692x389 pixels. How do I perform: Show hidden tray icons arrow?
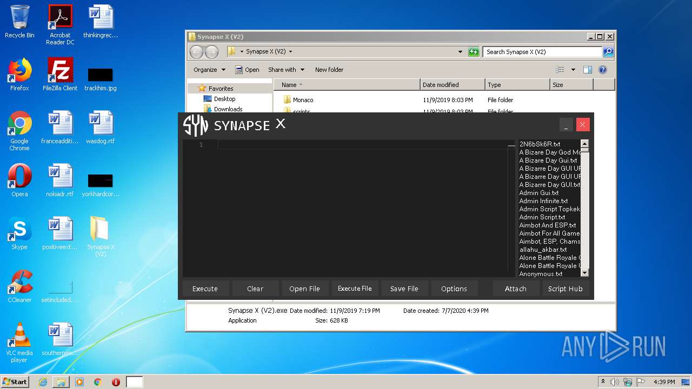click(602, 382)
